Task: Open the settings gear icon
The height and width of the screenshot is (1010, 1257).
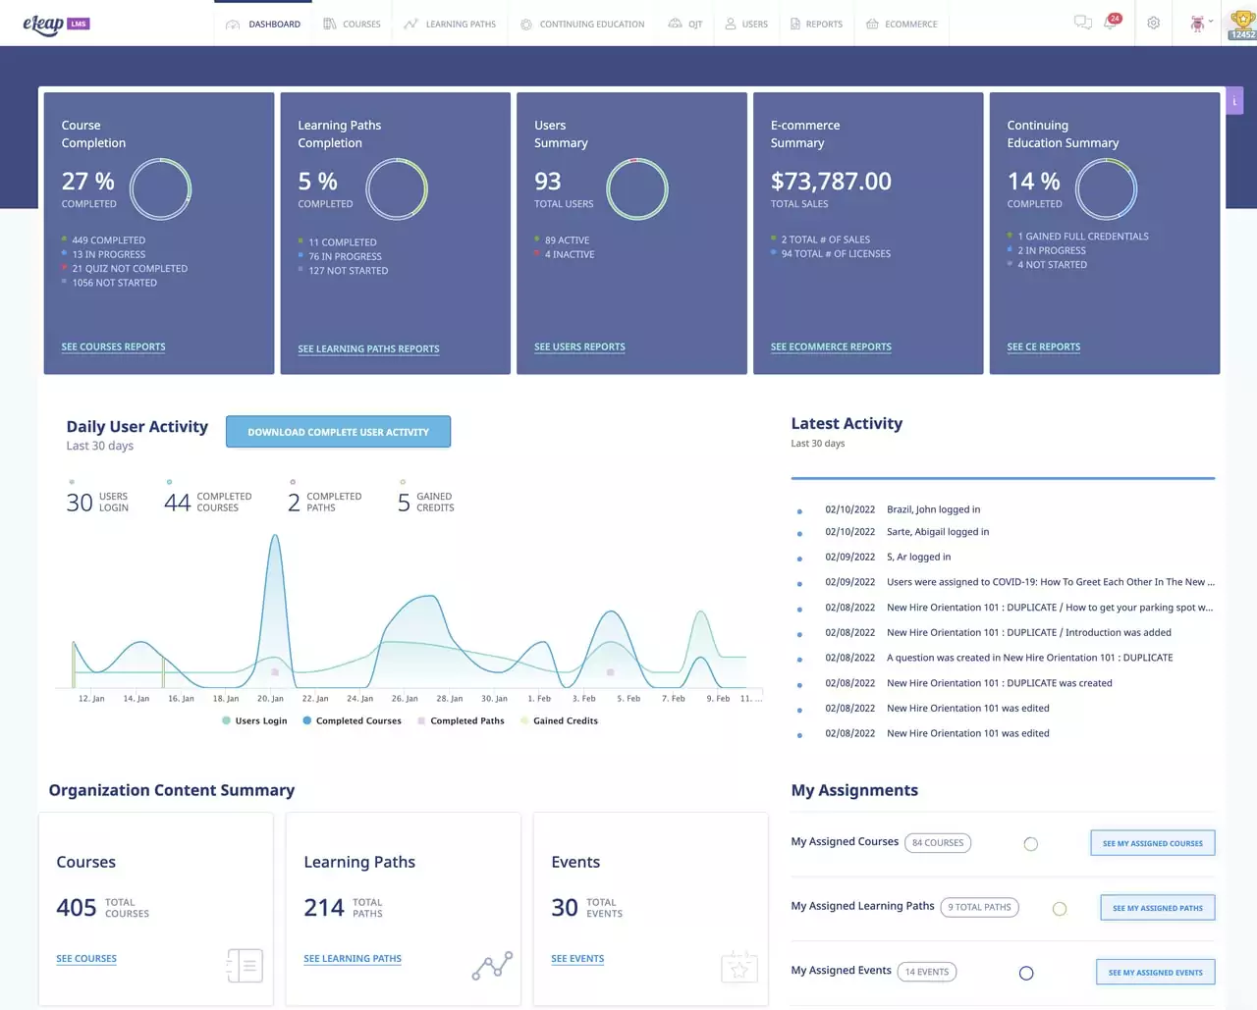Action: pos(1154,23)
